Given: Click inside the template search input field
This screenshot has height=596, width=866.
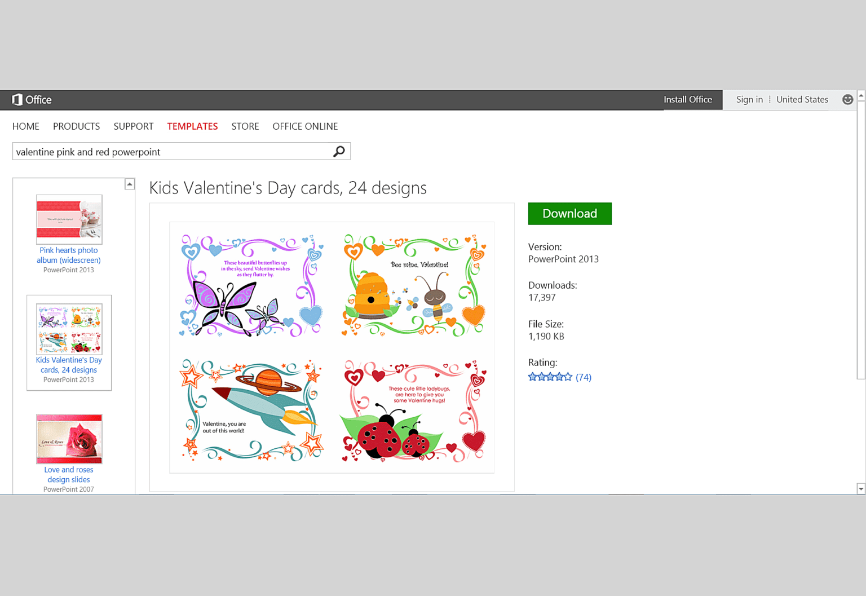Looking at the screenshot, I should 169,151.
